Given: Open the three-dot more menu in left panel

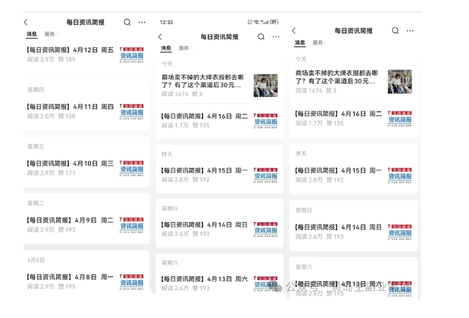Looking at the screenshot, I should 142,22.
